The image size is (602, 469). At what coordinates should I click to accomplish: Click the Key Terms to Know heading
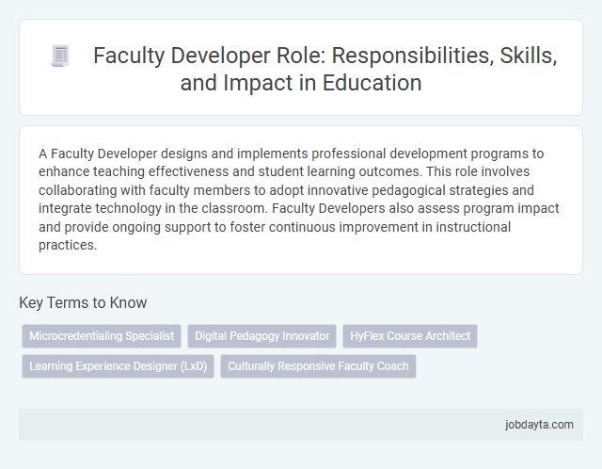(x=83, y=302)
